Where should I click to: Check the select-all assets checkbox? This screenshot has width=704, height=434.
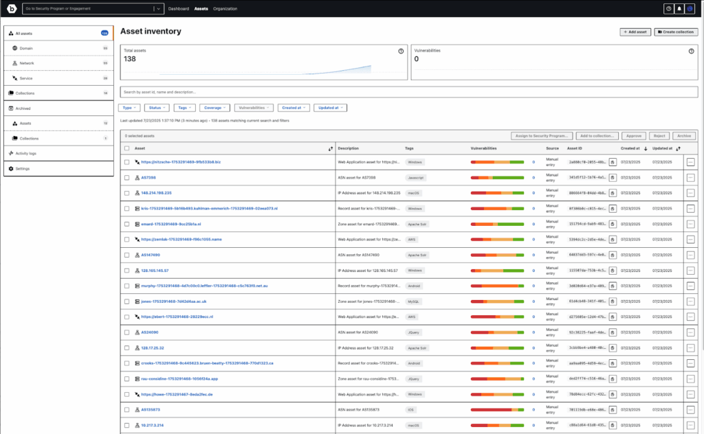click(x=126, y=148)
